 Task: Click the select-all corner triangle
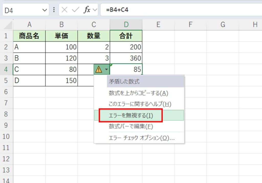pos(8,25)
